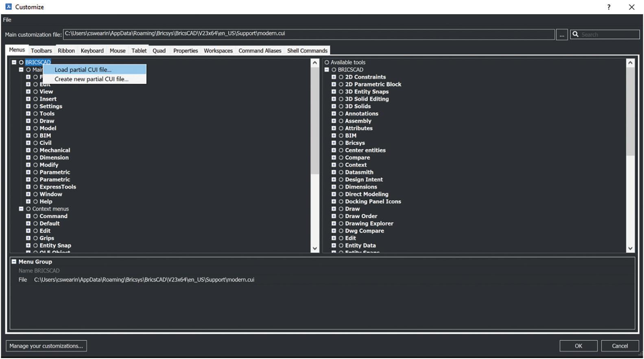
Task: Expand the Tools menu node
Action: (28, 113)
